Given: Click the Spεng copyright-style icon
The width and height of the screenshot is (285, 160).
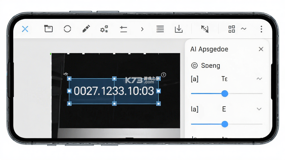Looking at the screenshot, I should (194, 66).
